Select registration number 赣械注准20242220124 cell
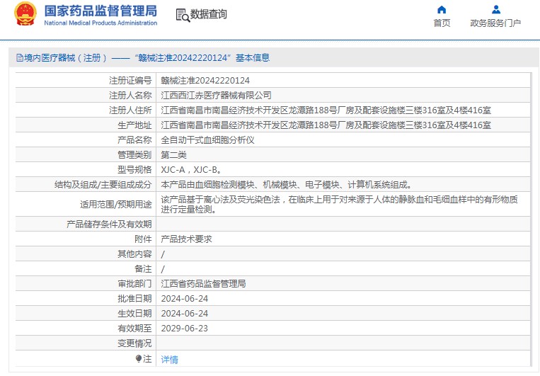The height and width of the screenshot is (376, 540). tap(205, 81)
